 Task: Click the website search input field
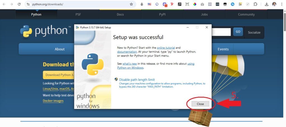click(x=221, y=32)
